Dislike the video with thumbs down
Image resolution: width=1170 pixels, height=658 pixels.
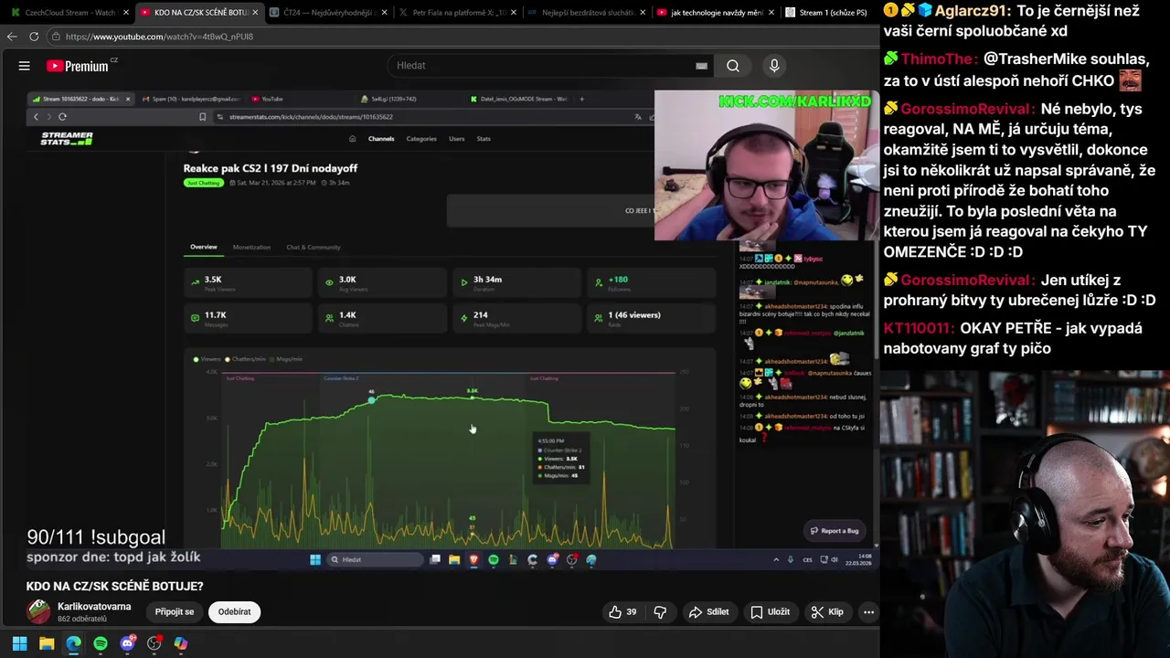(x=660, y=612)
